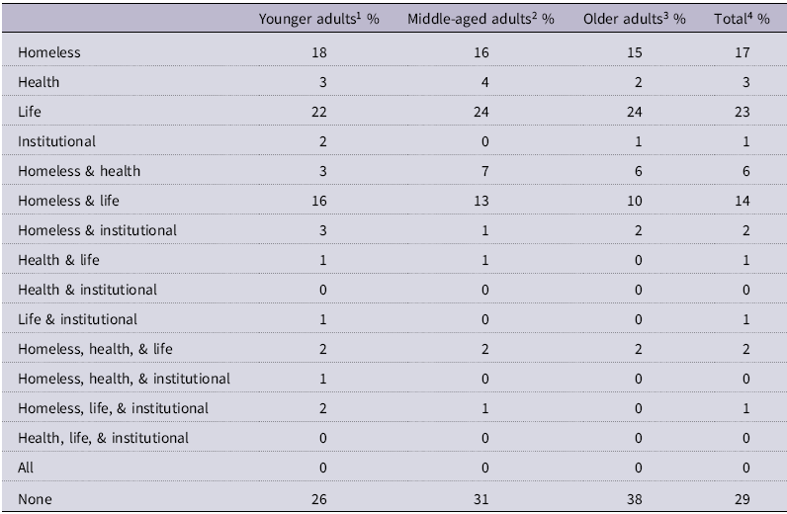787x514 pixels.
Task: Select the Older adults value 38 in None row
Action: (635, 499)
